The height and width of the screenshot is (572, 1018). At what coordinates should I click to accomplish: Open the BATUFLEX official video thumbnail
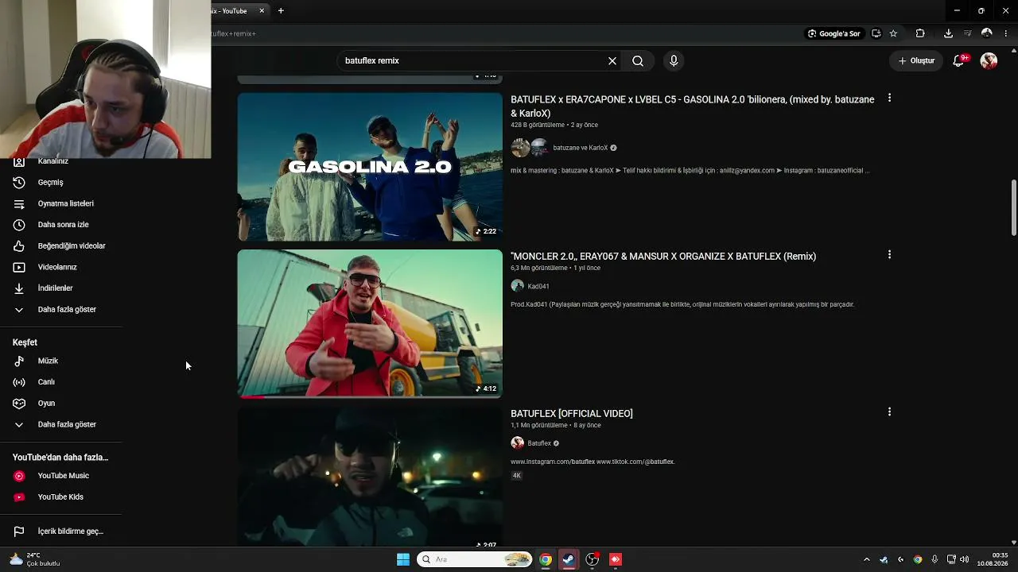(x=370, y=477)
